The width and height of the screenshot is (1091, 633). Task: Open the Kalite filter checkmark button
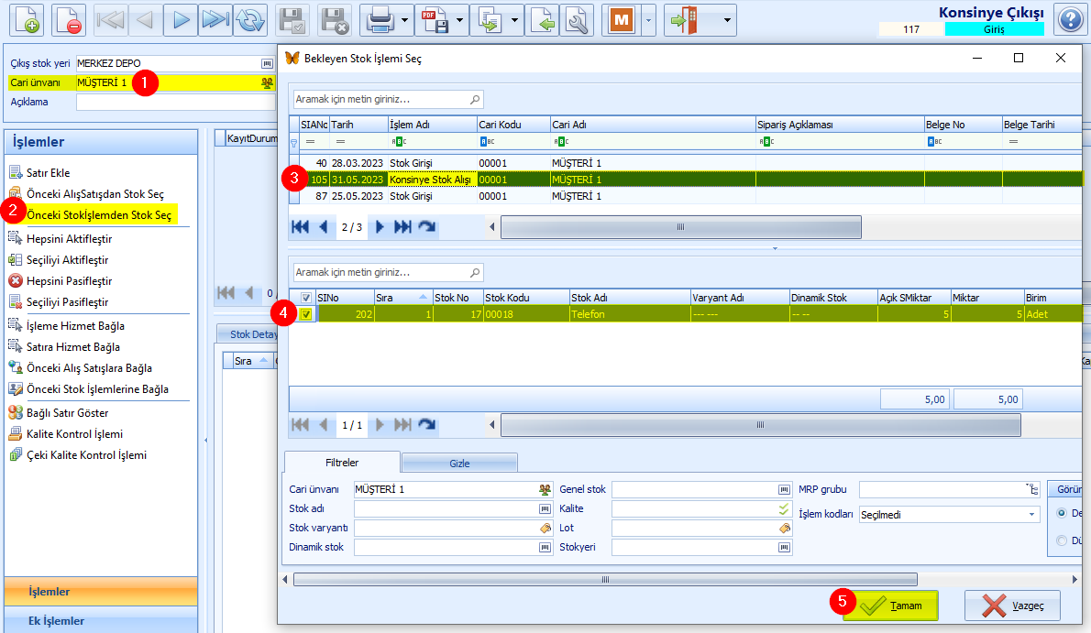[x=784, y=509]
